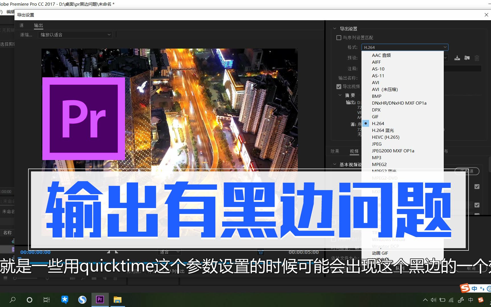Image resolution: width=491 pixels, height=307 pixels.
Task: Open File Explorer from the taskbar
Action: coord(117,300)
